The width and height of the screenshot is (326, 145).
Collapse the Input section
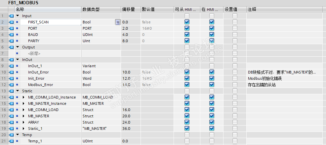tap(18, 16)
